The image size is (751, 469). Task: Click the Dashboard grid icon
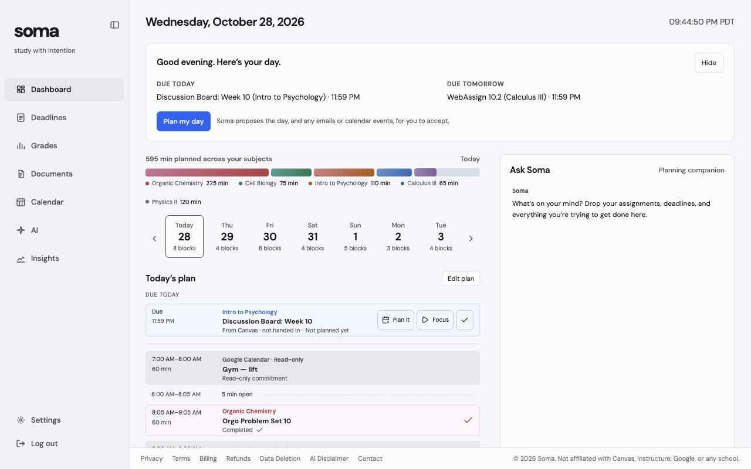pos(21,90)
